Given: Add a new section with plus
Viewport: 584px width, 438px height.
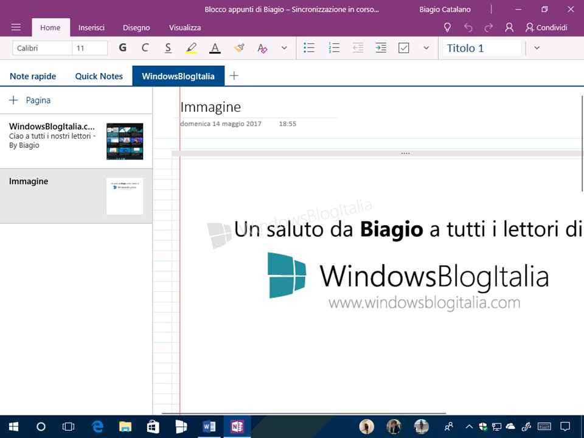Looking at the screenshot, I should [234, 76].
